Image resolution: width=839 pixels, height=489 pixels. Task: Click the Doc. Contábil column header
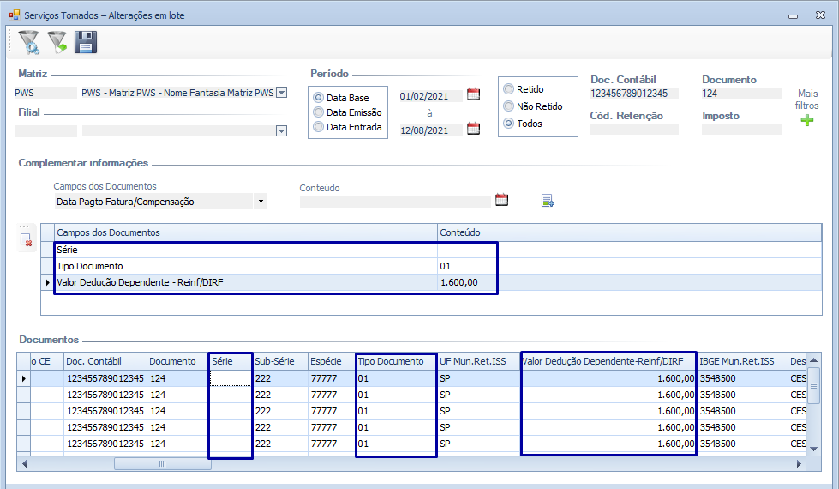point(104,361)
